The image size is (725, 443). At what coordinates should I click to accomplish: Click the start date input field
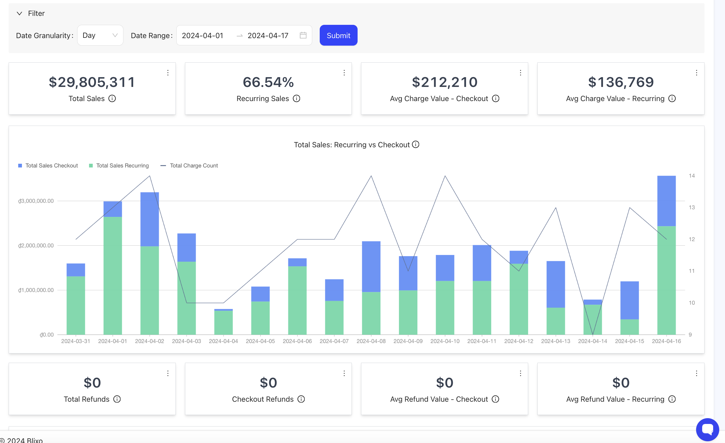pyautogui.click(x=202, y=35)
